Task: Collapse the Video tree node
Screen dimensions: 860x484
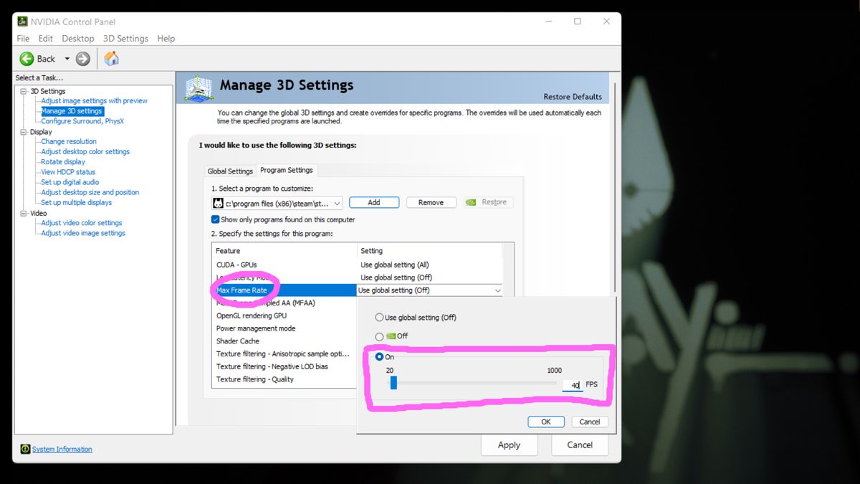Action: tap(24, 213)
